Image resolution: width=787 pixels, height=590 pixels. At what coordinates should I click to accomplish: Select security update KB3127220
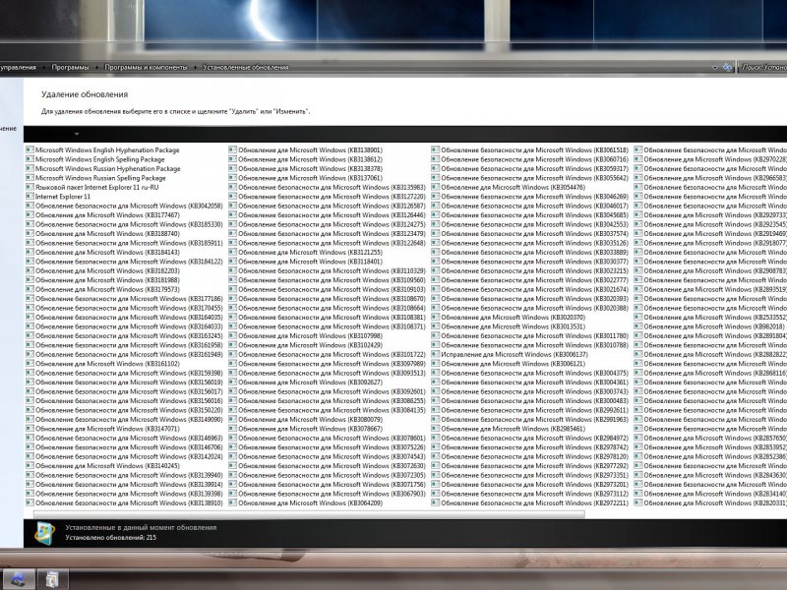coord(328,196)
